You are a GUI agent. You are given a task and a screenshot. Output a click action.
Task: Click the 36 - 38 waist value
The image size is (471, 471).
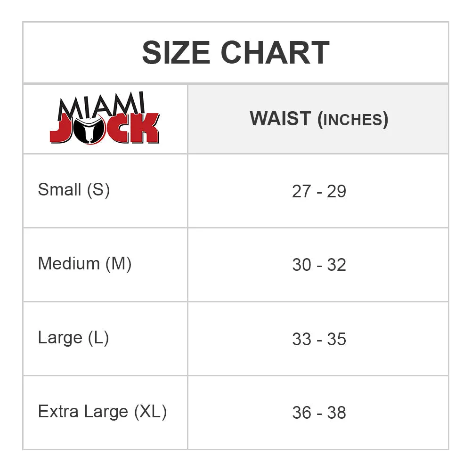pos(319,413)
